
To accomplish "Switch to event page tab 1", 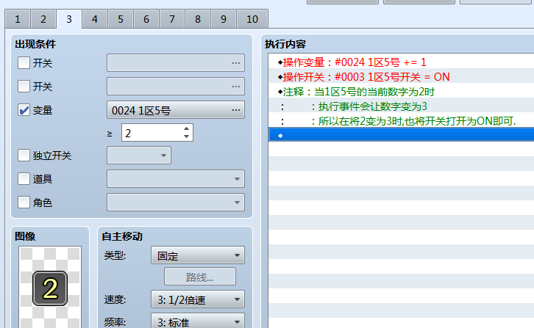I will coord(18,19).
